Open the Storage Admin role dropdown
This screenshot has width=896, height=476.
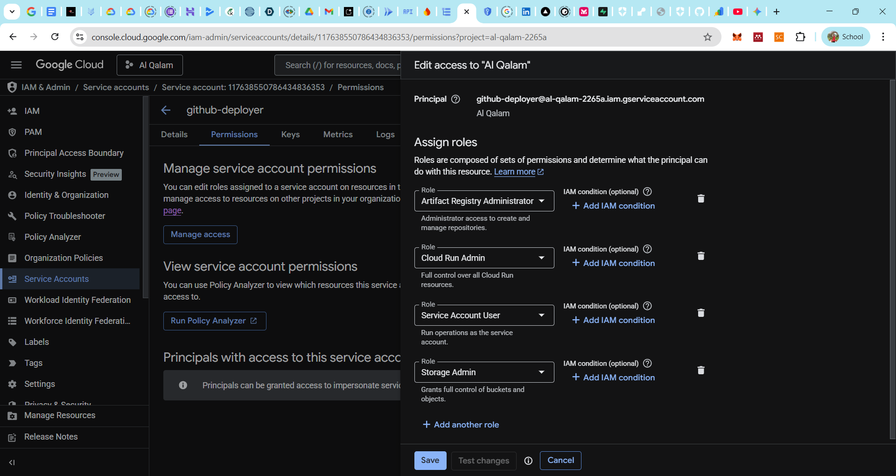point(484,372)
